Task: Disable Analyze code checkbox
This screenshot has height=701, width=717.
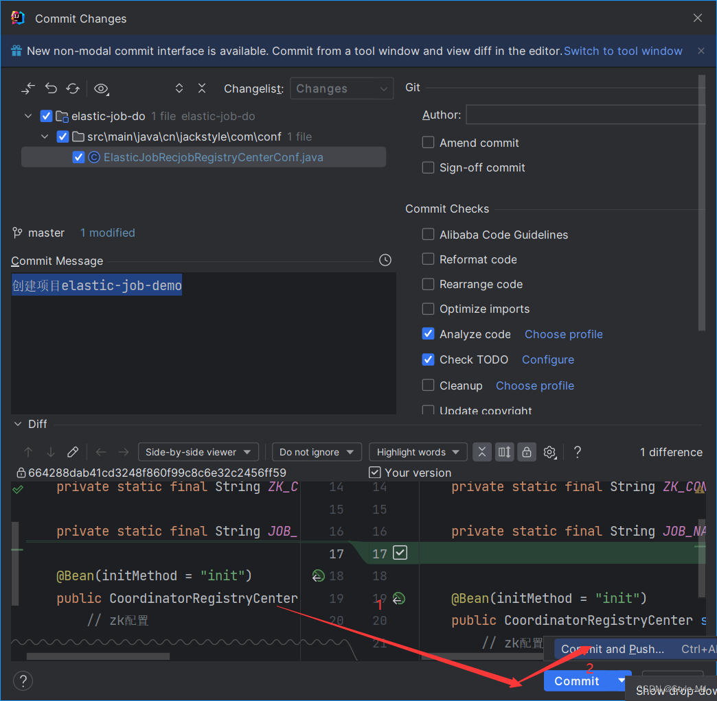Action: [428, 334]
